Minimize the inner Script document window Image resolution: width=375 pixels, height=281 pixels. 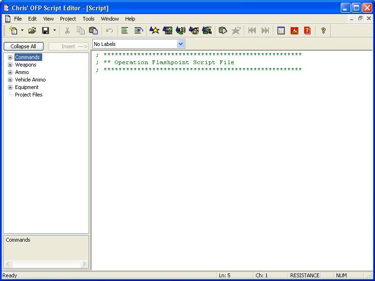(x=352, y=18)
